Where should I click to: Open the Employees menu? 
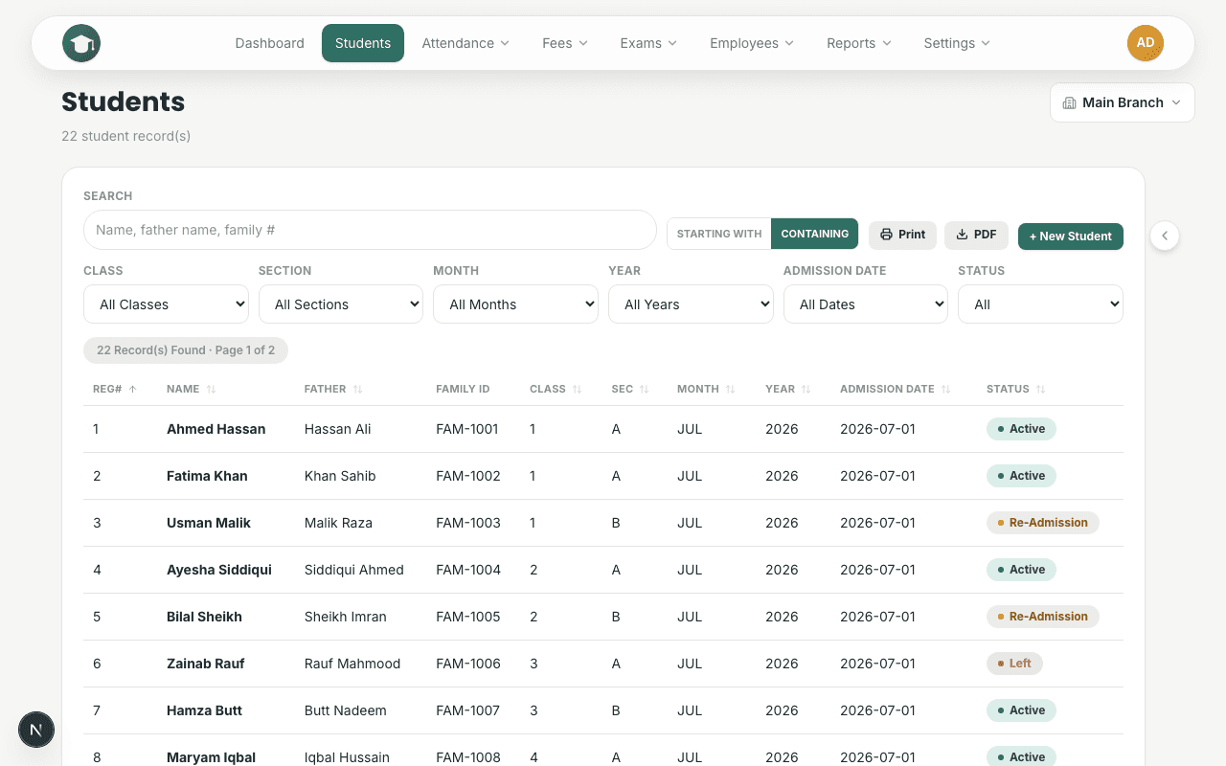point(752,43)
